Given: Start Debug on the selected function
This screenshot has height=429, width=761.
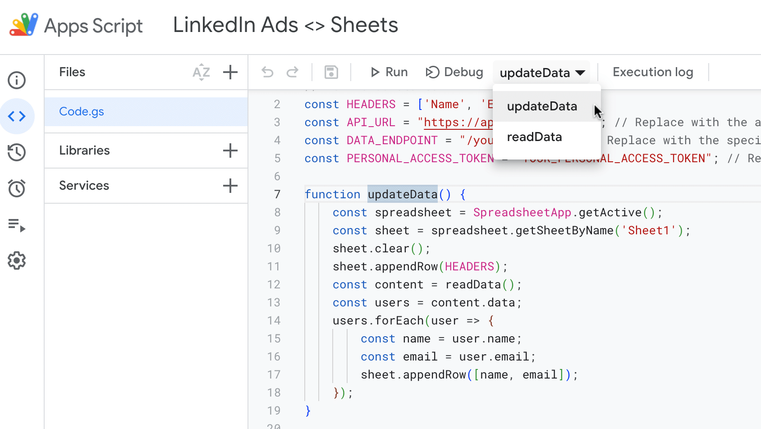Looking at the screenshot, I should pyautogui.click(x=454, y=72).
